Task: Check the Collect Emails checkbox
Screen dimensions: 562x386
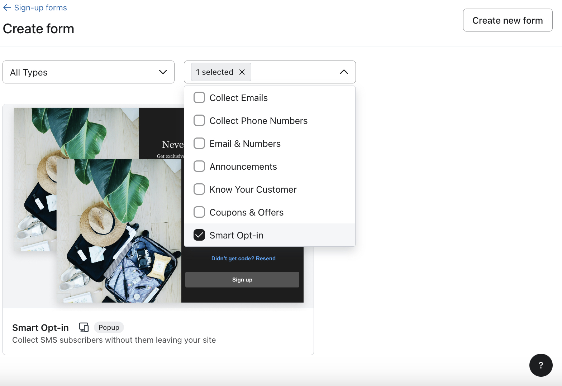Action: click(199, 98)
